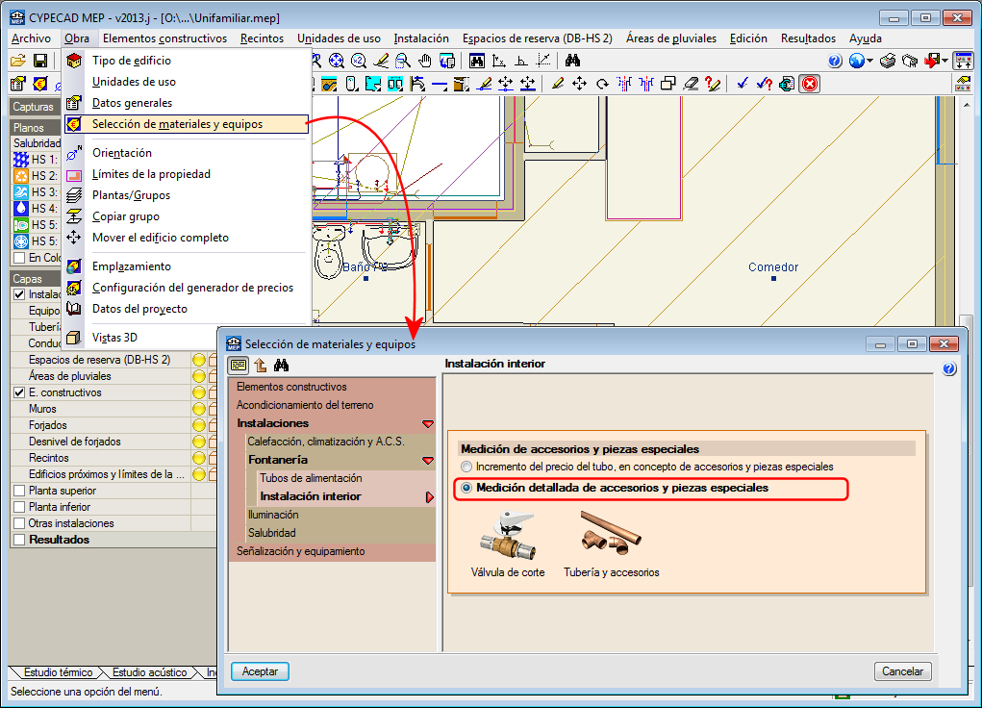982x708 pixels.
Task: Open the Válvula de corte item
Action: (x=507, y=544)
